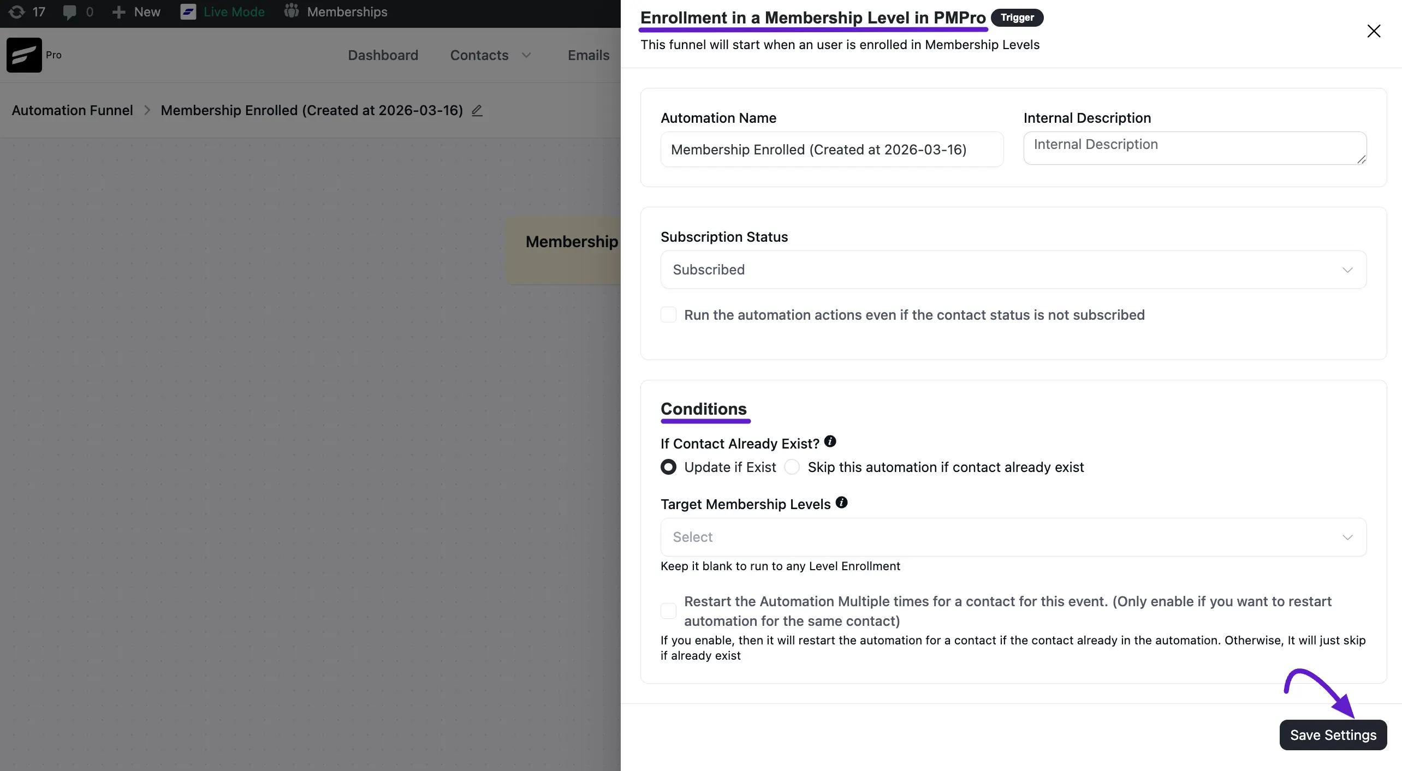The image size is (1402, 771).
Task: Open the Emails menu item
Action: click(589, 55)
